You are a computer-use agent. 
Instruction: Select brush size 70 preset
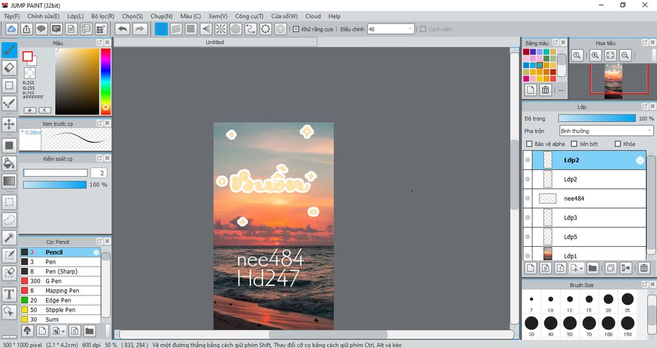click(x=589, y=326)
